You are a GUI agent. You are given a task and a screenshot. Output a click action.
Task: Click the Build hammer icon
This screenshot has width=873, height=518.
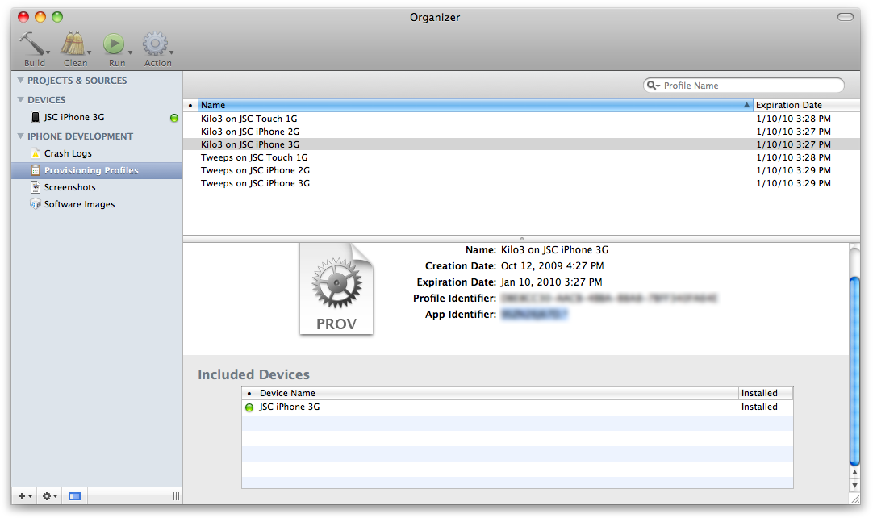coord(34,45)
